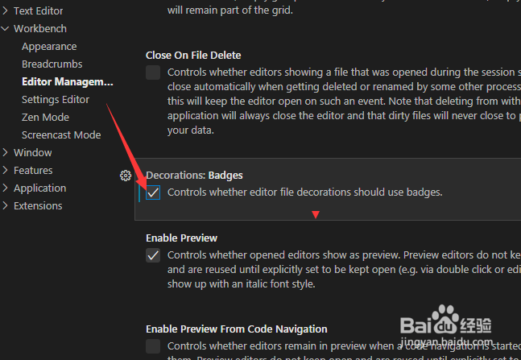The image size is (521, 360).
Task: Select the Editor Management section
Action: click(68, 82)
